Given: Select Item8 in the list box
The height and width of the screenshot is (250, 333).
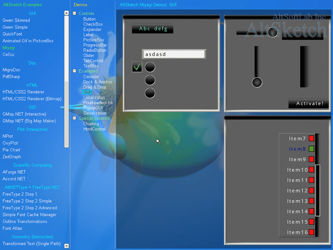Looking at the screenshot, I should (x=298, y=149).
